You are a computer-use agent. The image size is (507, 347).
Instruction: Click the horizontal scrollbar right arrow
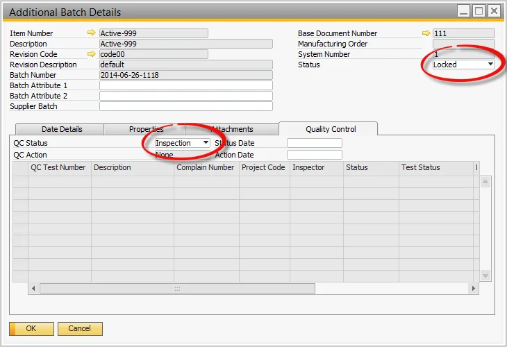pos(474,288)
